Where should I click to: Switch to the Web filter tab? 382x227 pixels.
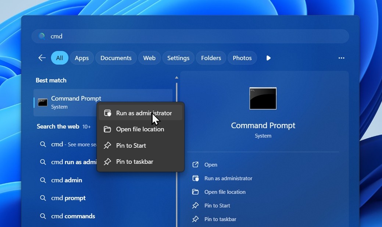coord(149,58)
